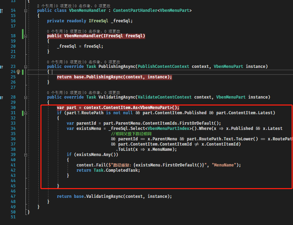Viewport: 293px width, 225px height.
Task: Click the inheritance margin icon beside line 28
Action: pos(1,98)
